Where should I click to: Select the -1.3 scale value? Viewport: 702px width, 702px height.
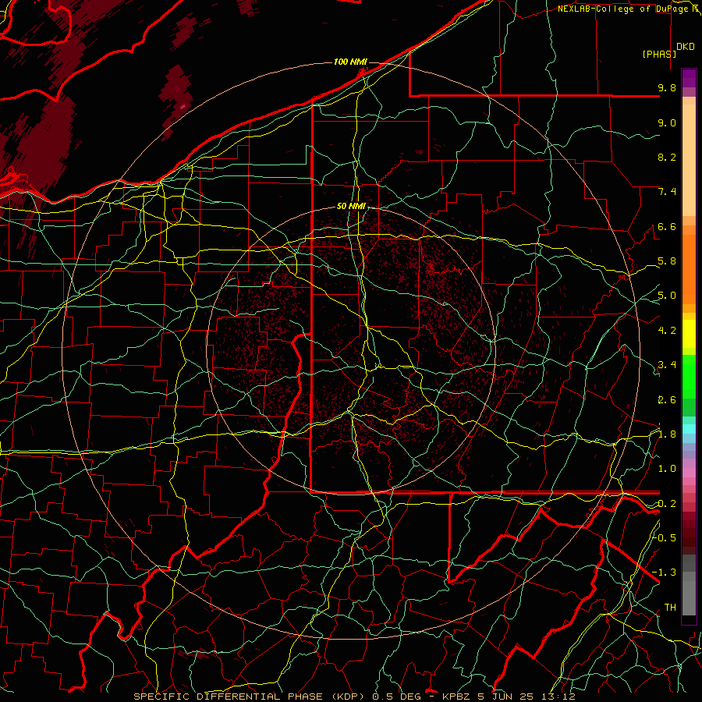(x=665, y=573)
